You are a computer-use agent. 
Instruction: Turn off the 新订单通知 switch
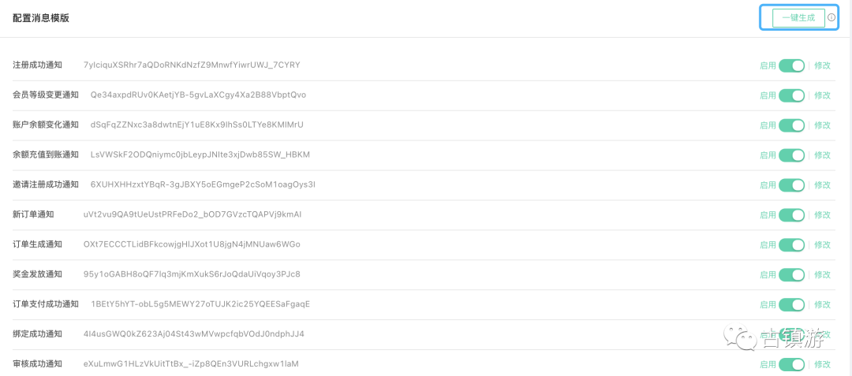pos(792,214)
